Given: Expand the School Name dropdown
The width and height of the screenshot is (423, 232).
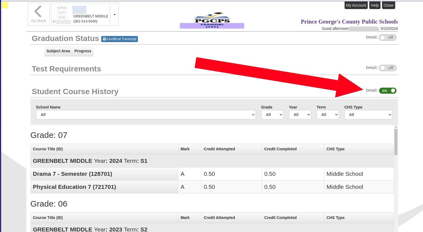Looking at the screenshot, I should tap(146, 115).
